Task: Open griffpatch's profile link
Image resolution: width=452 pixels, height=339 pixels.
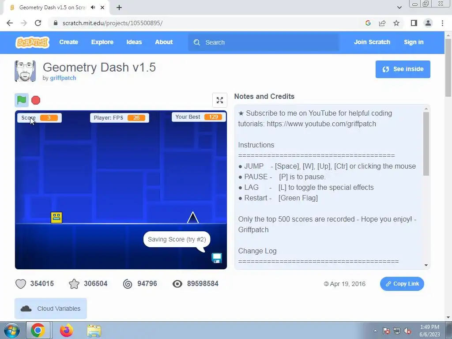Action: [x=63, y=78]
